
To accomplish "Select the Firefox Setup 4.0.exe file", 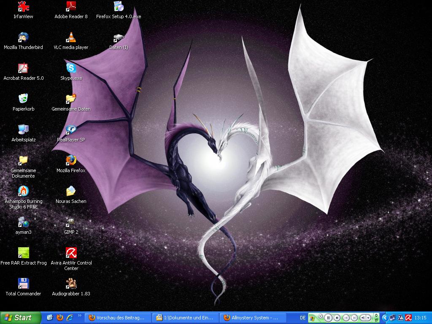I will [x=119, y=10].
